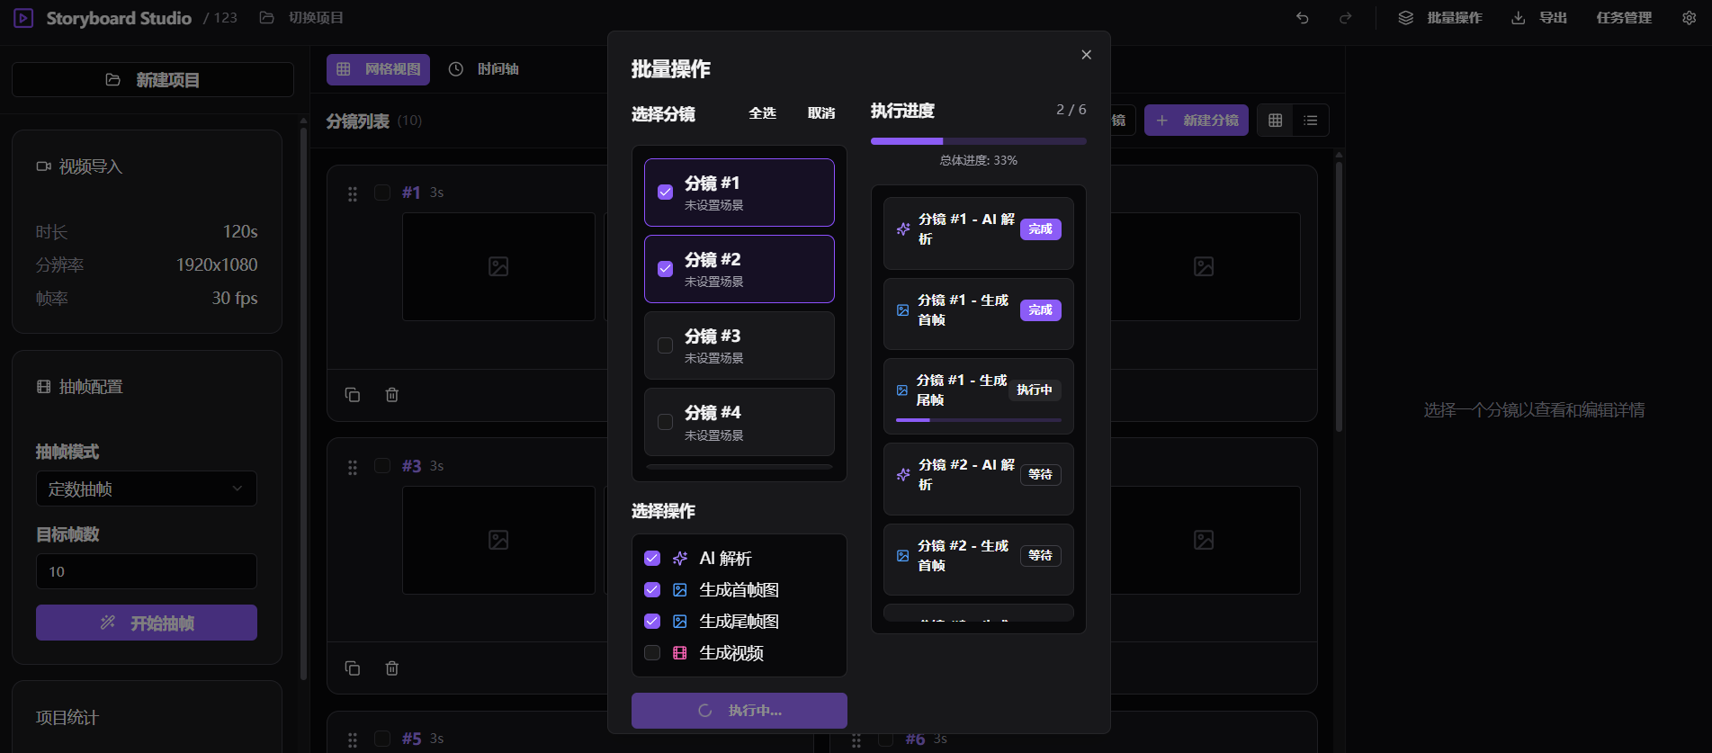Close the 批量操作 dialog
1712x753 pixels.
[x=1087, y=55]
